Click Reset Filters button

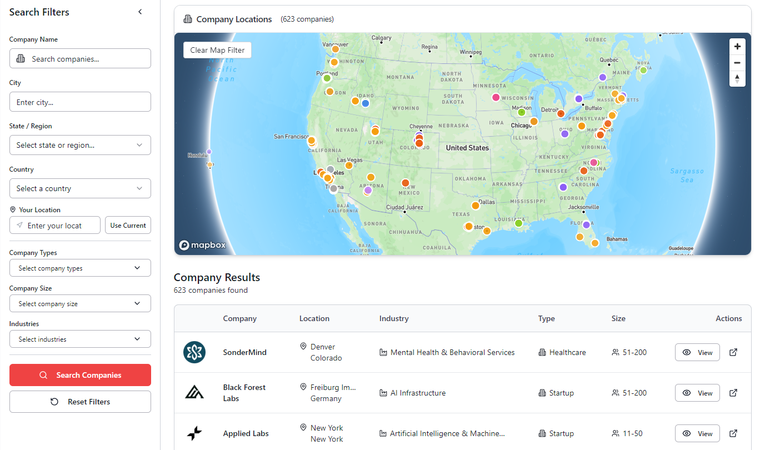point(80,402)
